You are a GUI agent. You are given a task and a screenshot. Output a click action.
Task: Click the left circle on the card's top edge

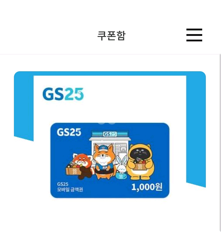(102, 123)
